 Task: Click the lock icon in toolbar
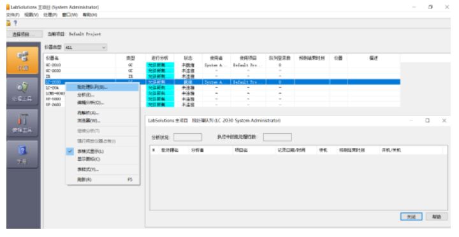8,23
